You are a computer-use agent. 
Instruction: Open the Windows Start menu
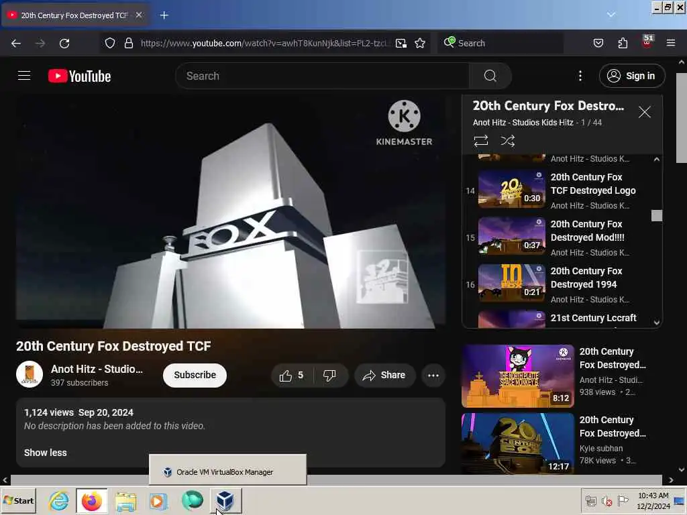[x=18, y=500]
